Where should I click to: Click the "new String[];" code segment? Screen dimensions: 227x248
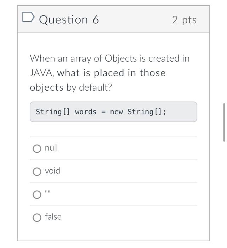(x=138, y=112)
